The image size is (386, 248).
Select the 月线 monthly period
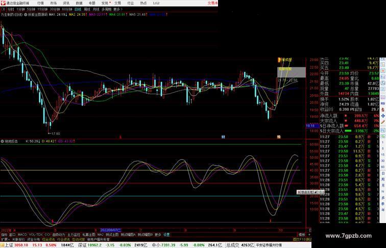(x=96, y=9)
